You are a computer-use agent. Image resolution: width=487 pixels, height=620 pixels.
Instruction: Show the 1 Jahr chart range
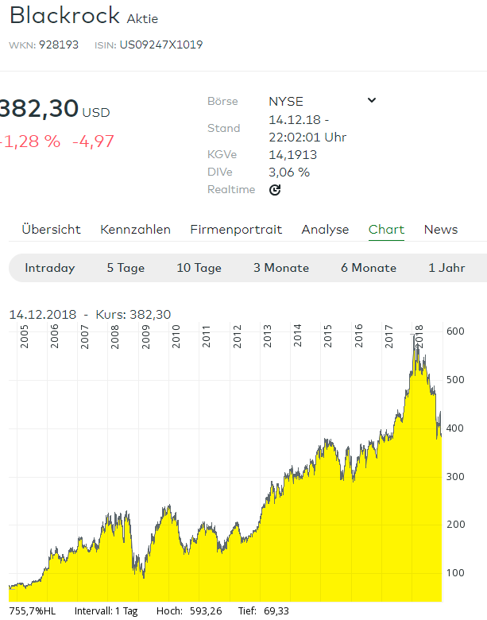tap(446, 268)
